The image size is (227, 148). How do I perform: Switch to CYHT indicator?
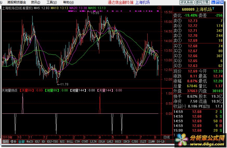[85, 142]
